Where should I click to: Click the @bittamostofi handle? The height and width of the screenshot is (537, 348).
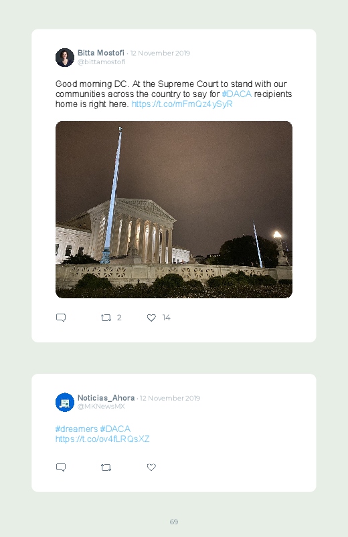[102, 62]
